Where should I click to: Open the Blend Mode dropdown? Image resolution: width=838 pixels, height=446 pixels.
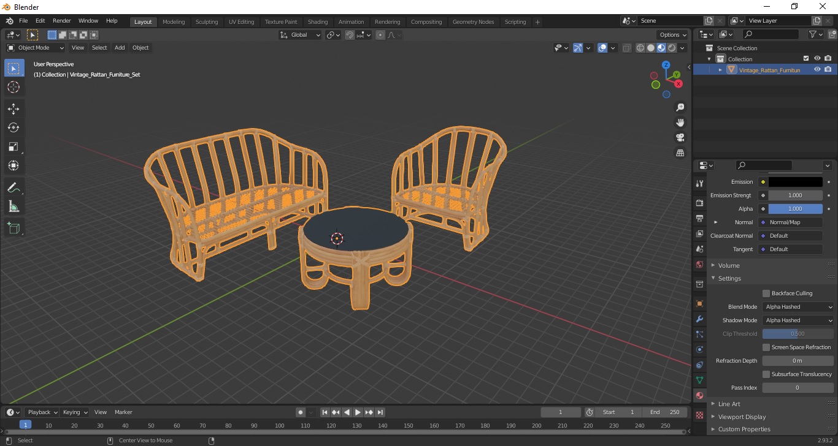(x=798, y=307)
